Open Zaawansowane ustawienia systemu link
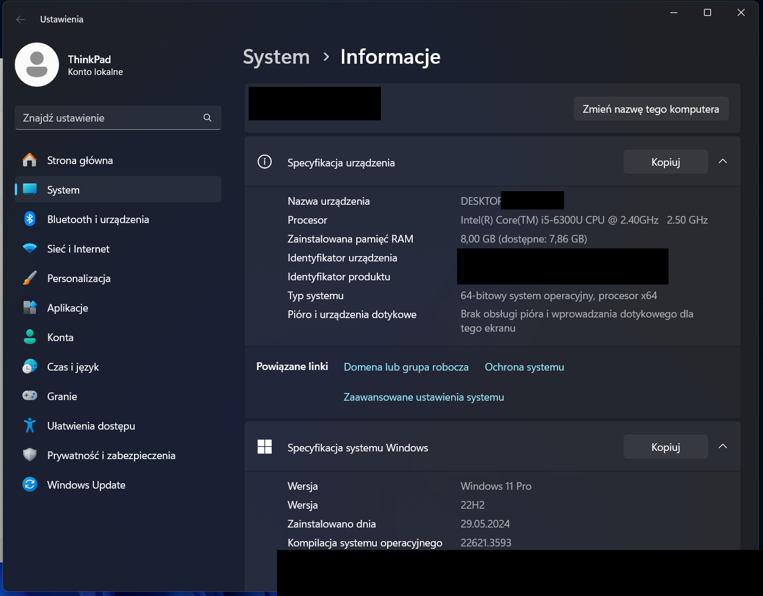The image size is (763, 596). [423, 397]
